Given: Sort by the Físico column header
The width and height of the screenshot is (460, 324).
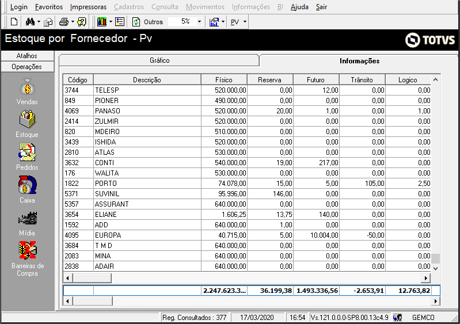Looking at the screenshot, I should [x=224, y=80].
